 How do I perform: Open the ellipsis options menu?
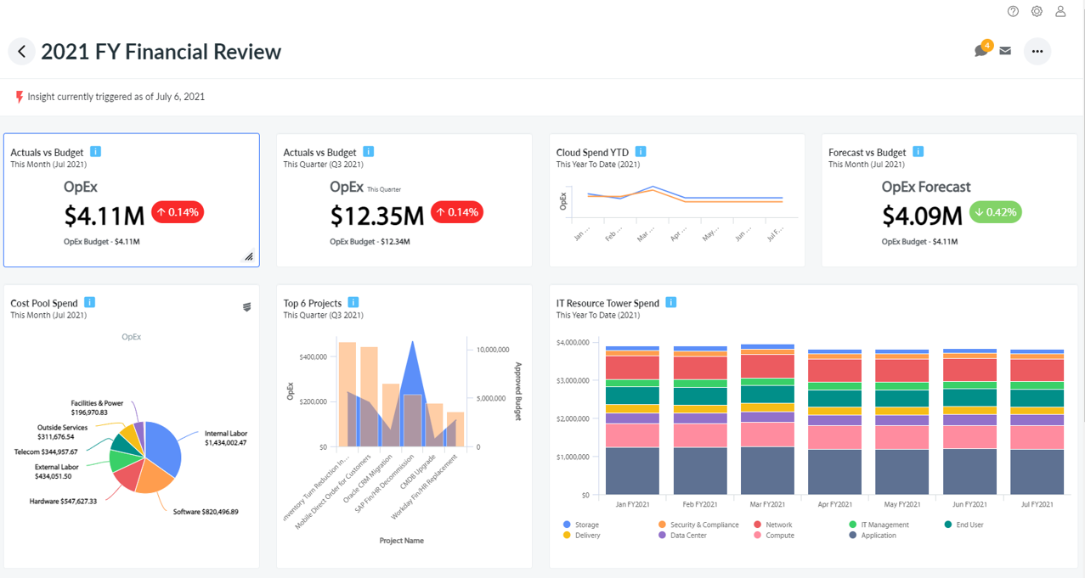click(1037, 51)
